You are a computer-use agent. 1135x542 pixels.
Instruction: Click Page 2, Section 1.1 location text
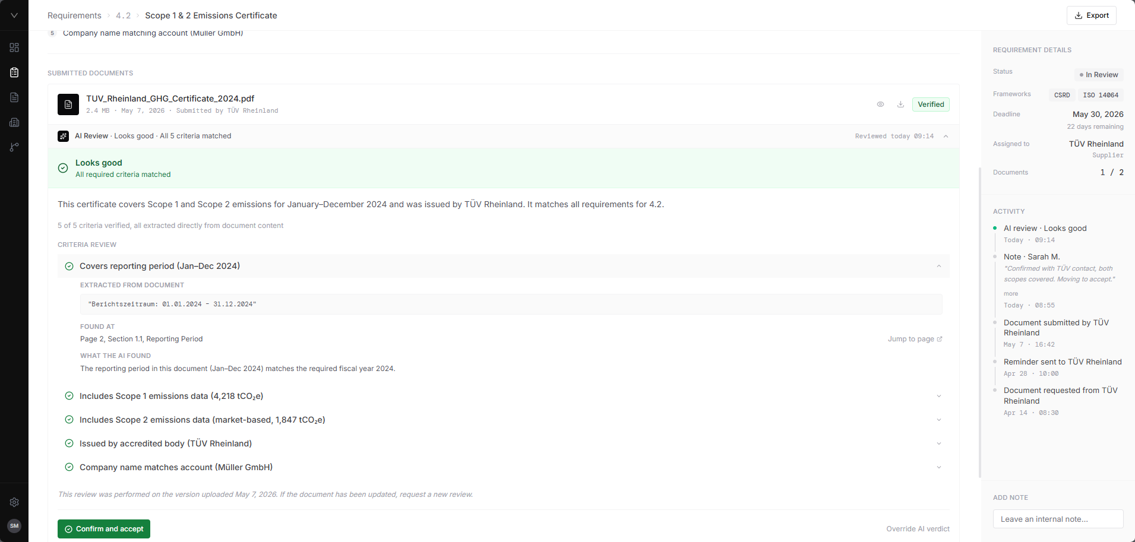coord(141,339)
